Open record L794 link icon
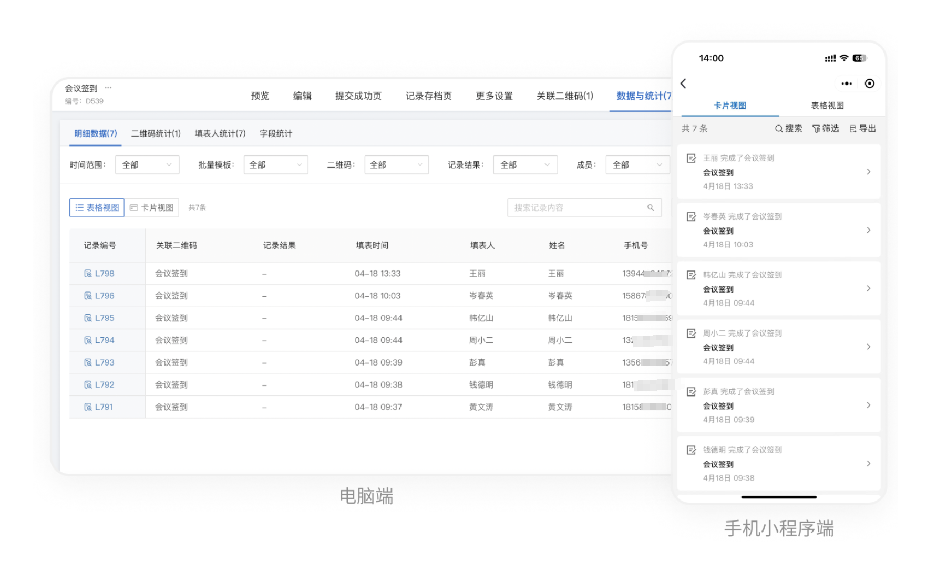The height and width of the screenshot is (573, 947). [x=88, y=340]
